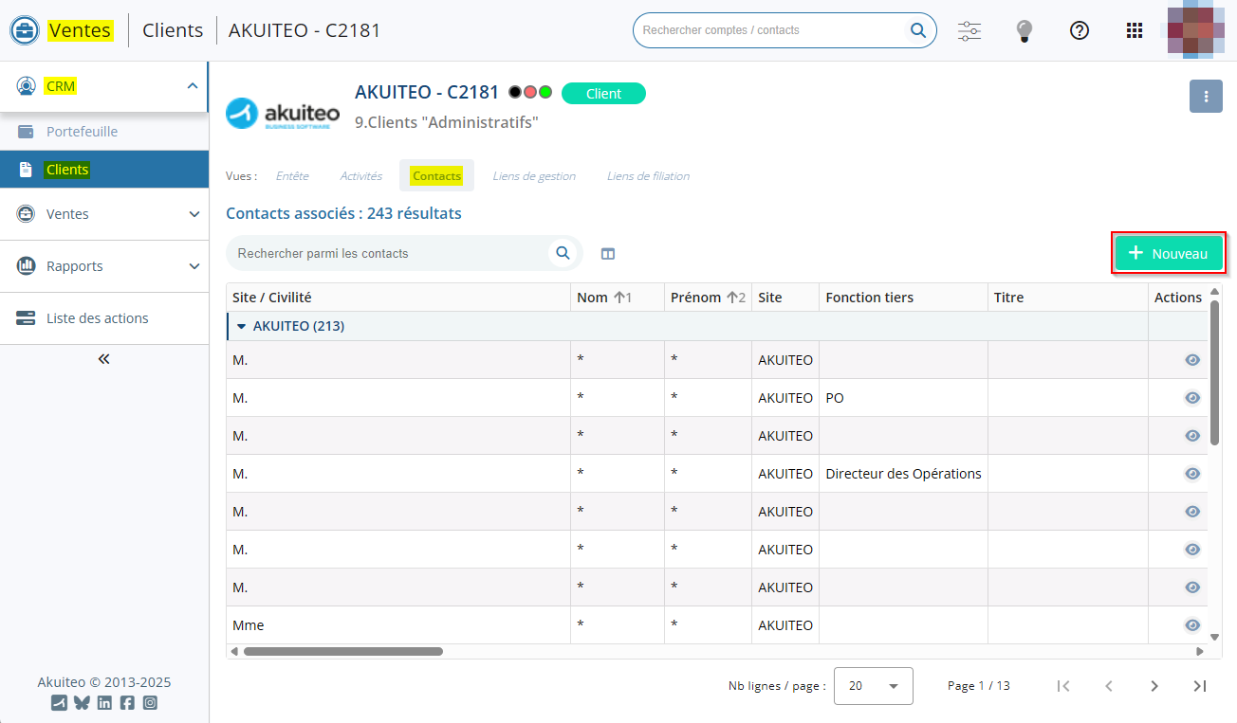The image size is (1237, 723).
Task: View the contact with function PO
Action: [1192, 398]
